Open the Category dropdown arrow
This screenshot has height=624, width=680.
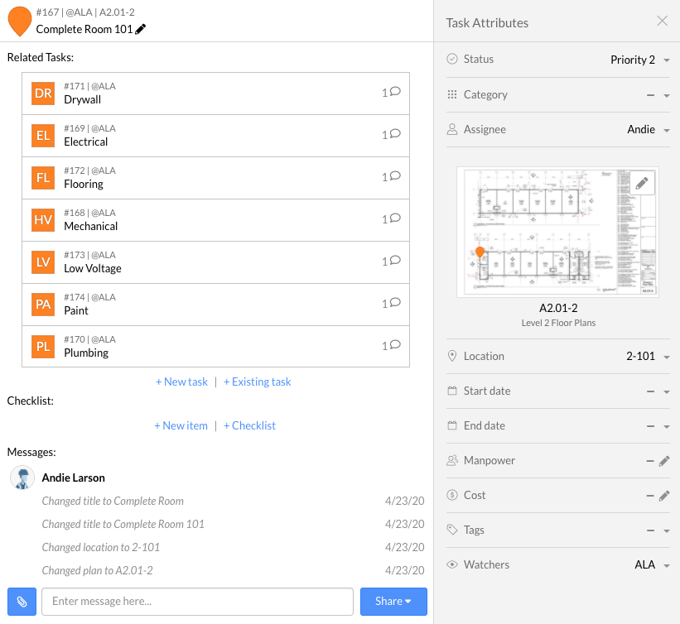pos(667,95)
